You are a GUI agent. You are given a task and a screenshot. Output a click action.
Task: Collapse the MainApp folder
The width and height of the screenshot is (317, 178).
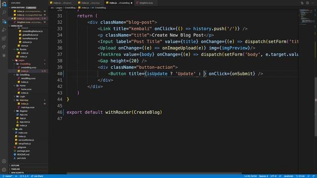[24, 100]
